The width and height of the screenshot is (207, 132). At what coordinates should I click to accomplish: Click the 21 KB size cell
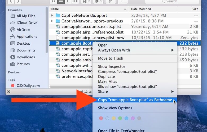click(x=193, y=32)
